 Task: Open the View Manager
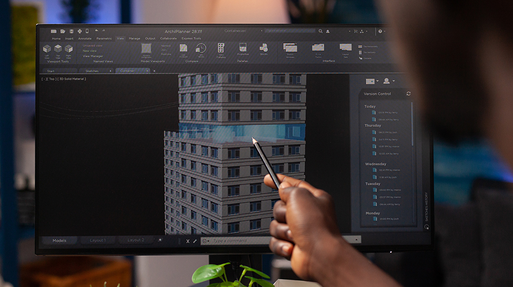[x=93, y=56]
